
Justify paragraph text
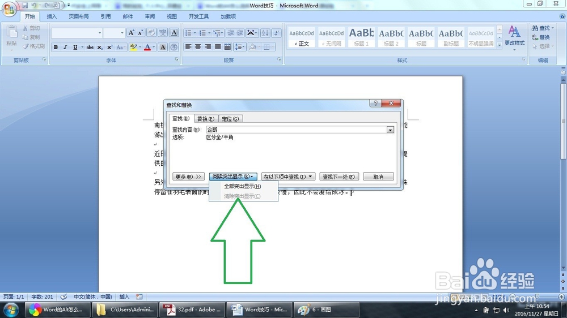[x=218, y=46]
